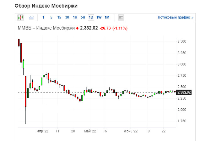This screenshot has height=141, width=212.
Task: Select the 1W timeframe
Action: 99,17
